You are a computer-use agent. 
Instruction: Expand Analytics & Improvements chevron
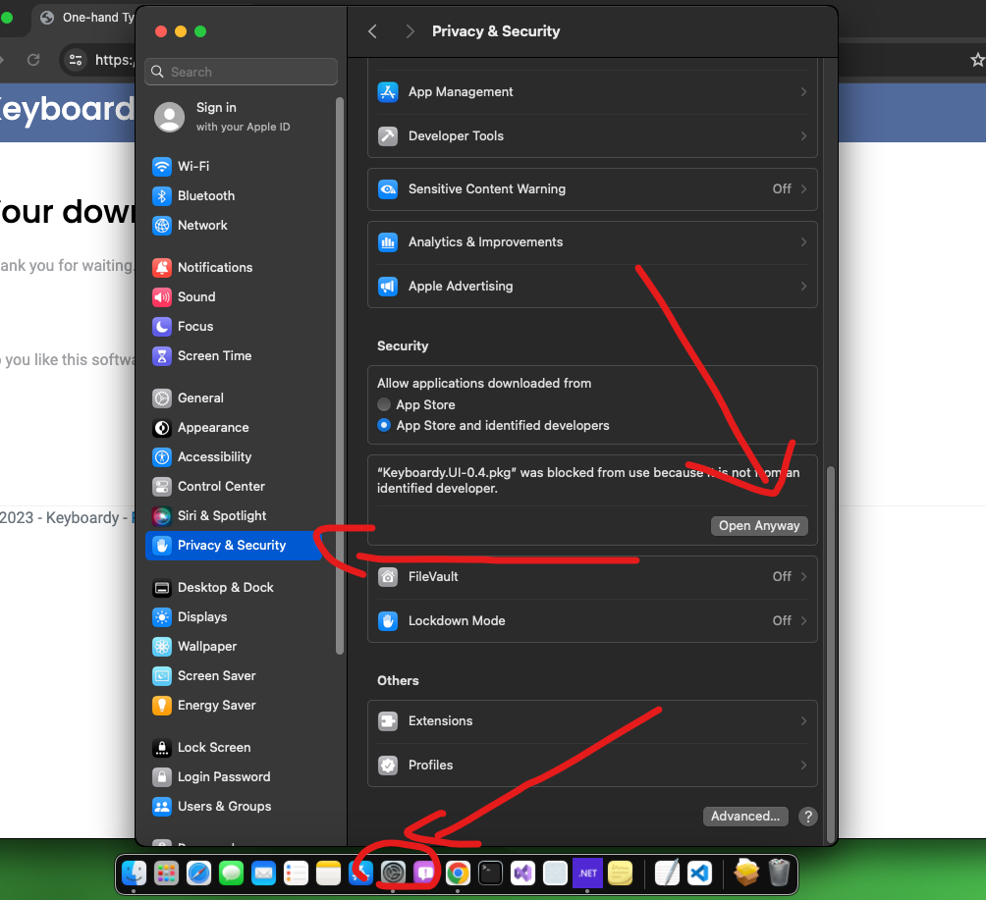(x=803, y=242)
